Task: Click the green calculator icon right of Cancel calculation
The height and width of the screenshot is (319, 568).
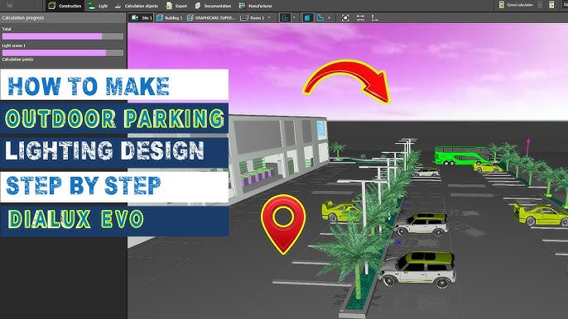Action: coord(551,5)
